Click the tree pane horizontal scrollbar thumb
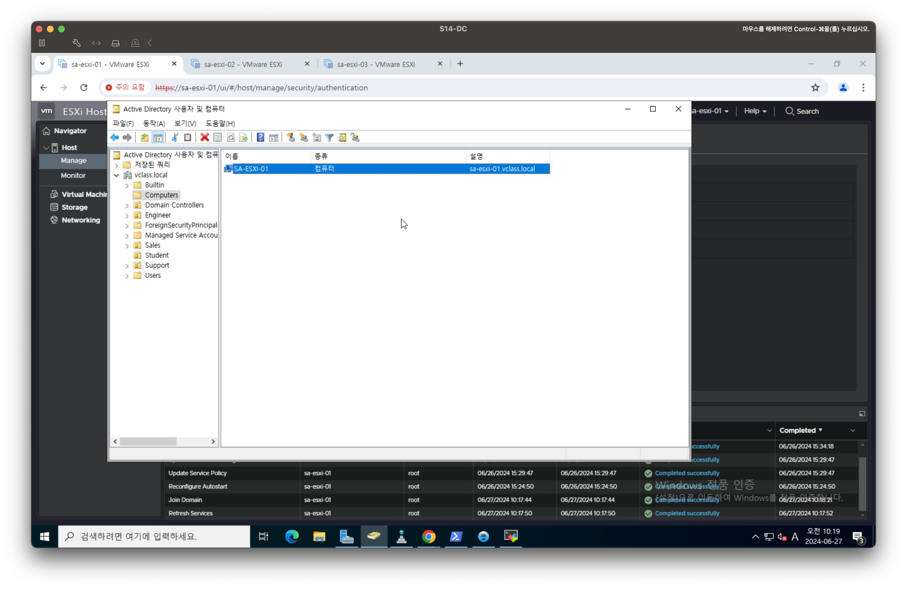 click(x=148, y=441)
